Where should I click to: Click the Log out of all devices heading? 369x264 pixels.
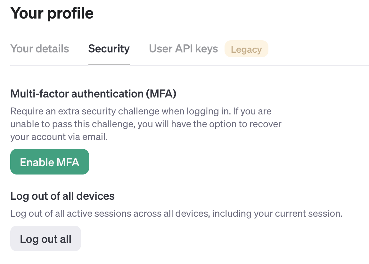(62, 196)
